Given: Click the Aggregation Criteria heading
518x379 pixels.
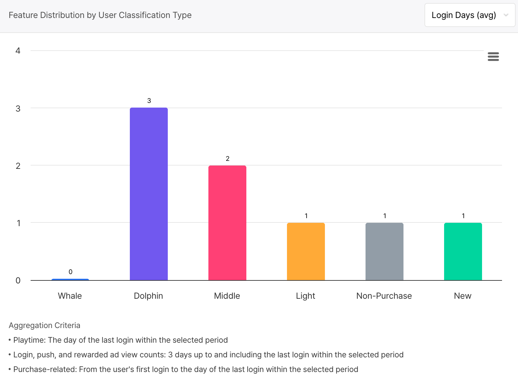Looking at the screenshot, I should pos(45,325).
